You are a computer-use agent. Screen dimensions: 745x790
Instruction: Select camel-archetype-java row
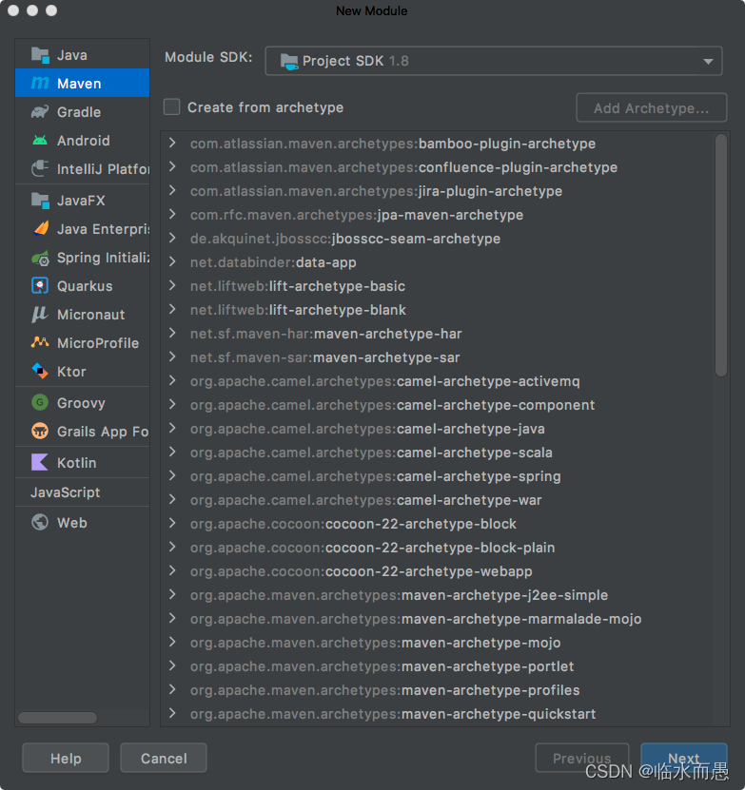click(438, 428)
